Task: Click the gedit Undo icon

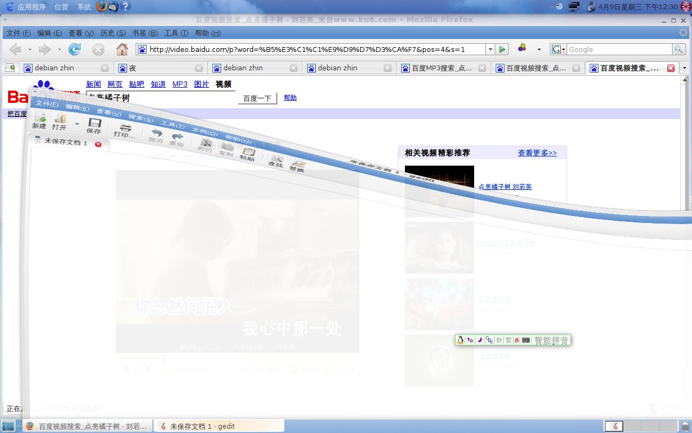Action: click(157, 133)
